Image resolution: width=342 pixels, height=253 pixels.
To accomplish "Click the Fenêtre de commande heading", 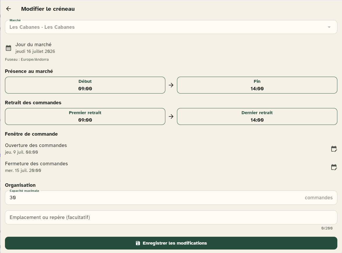I will pyautogui.click(x=31, y=134).
